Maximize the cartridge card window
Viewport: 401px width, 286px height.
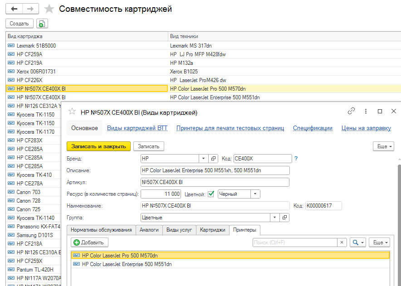(x=380, y=111)
